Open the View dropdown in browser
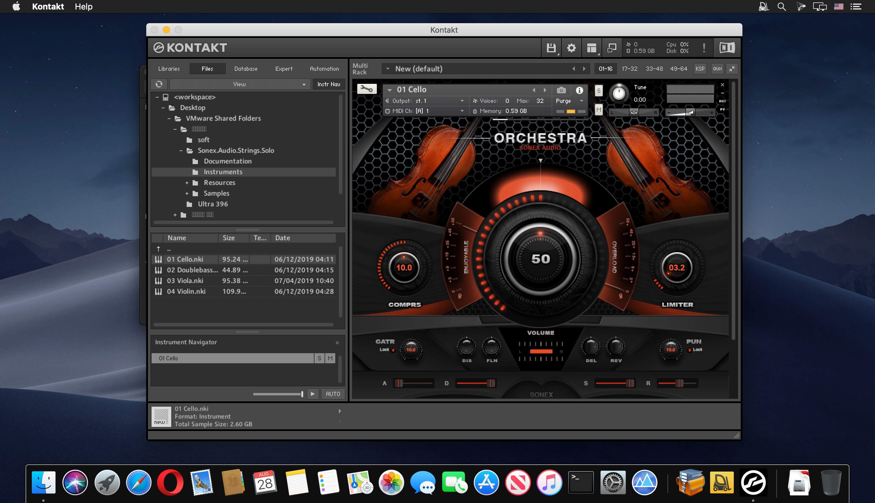 coord(239,84)
